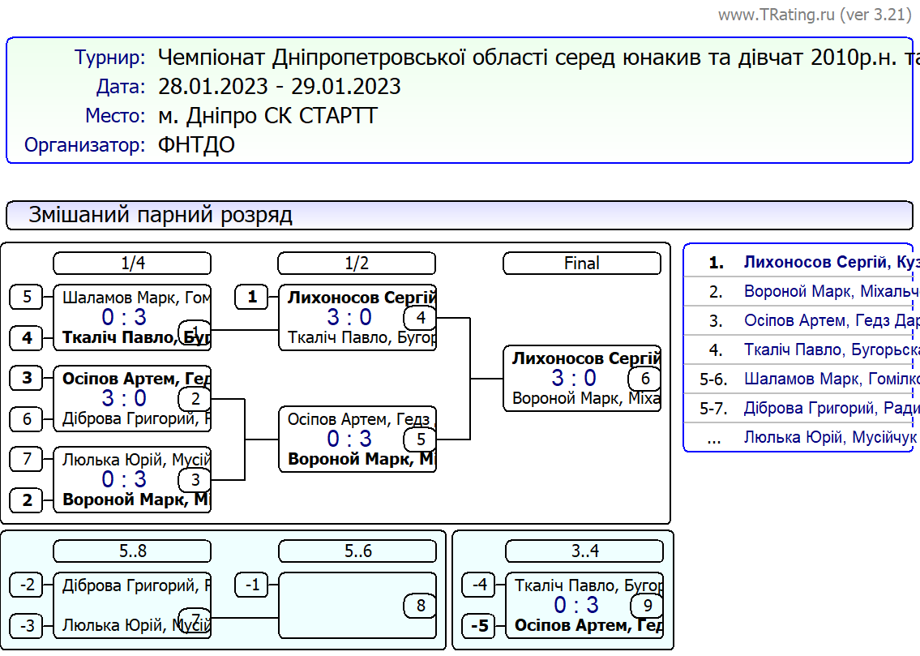Image resolution: width=920 pixels, height=656 pixels.
Task: Click the 5..8 placement round header
Action: coord(132,551)
